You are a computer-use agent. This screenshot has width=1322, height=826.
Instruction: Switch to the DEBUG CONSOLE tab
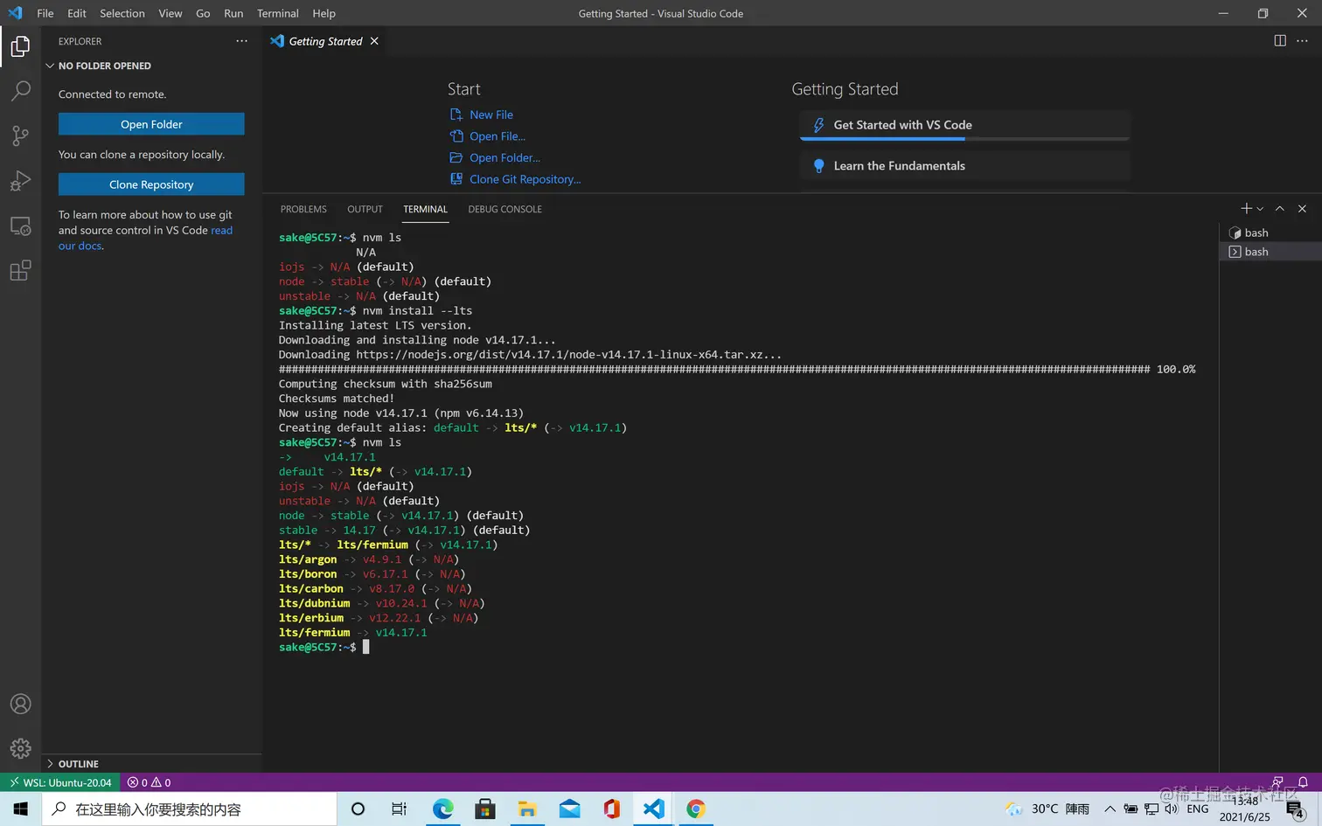[504, 209]
